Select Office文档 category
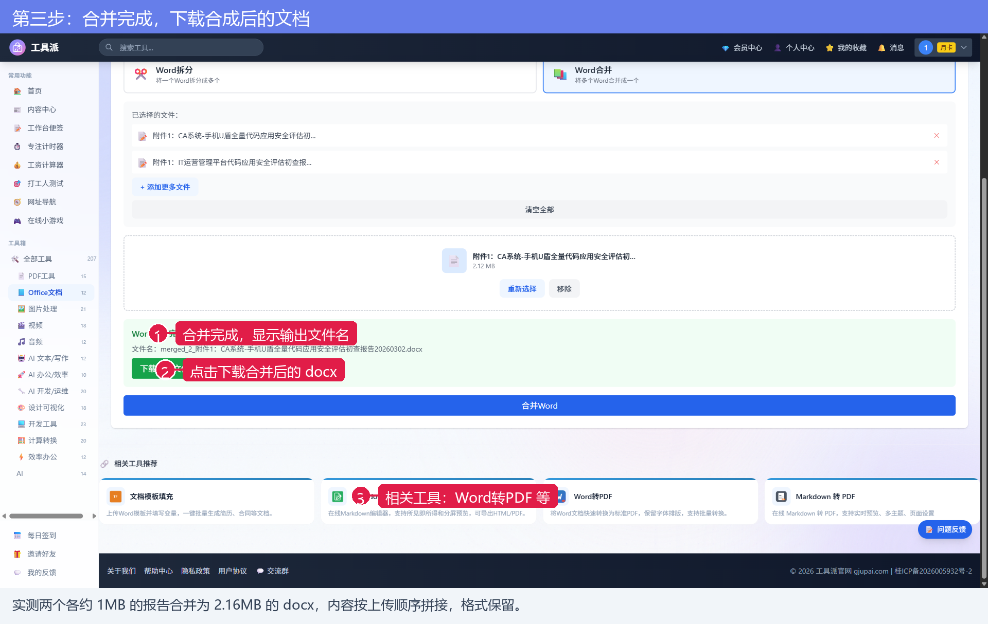This screenshot has width=988, height=624. click(51, 292)
